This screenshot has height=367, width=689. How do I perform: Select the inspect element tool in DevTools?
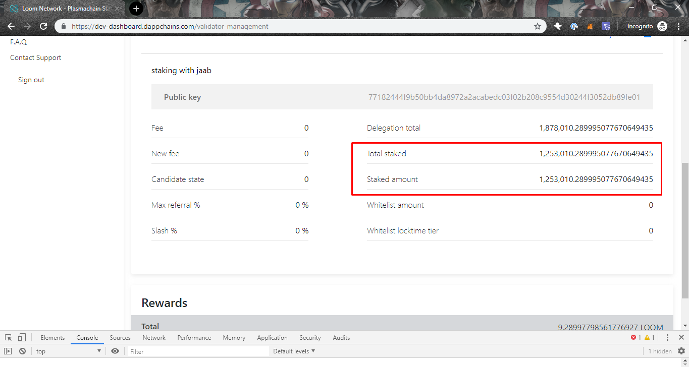tap(8, 337)
